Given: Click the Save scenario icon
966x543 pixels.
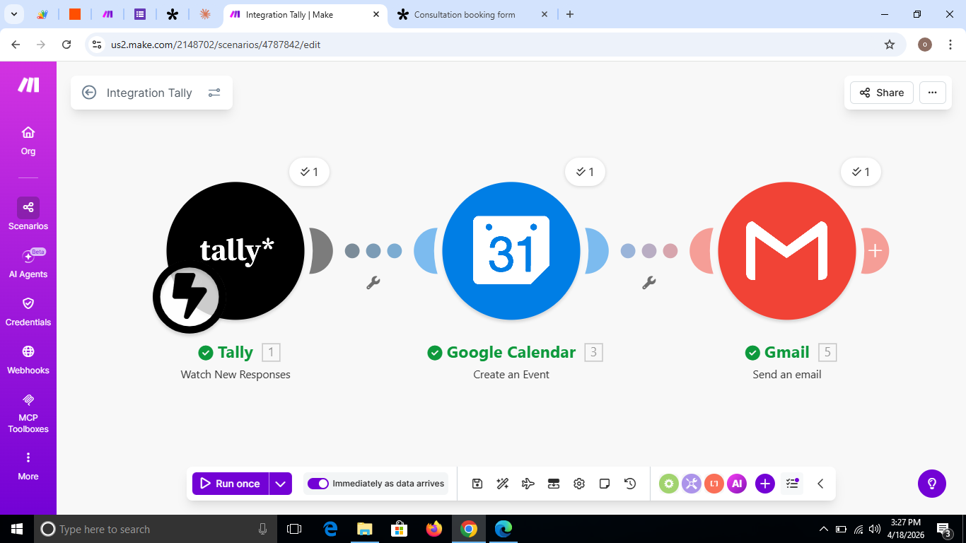Looking at the screenshot, I should click(477, 484).
